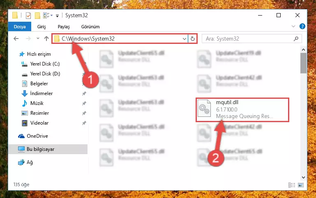Unpin İndirmeler from quick access
316x198 pixels.
point(84,93)
